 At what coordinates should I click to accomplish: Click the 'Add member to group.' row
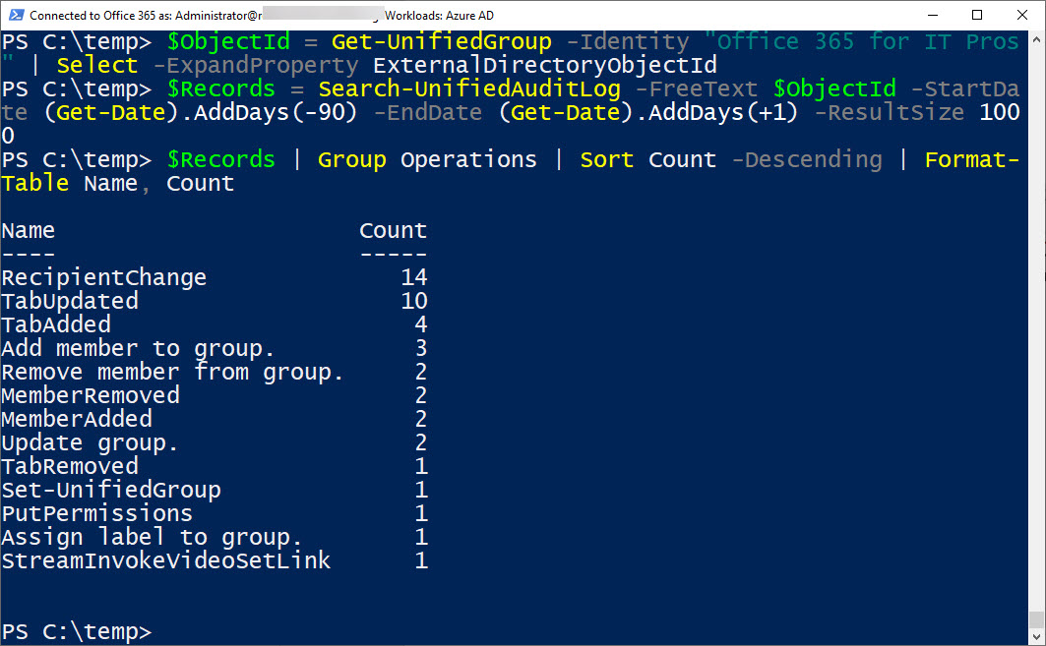(x=139, y=349)
